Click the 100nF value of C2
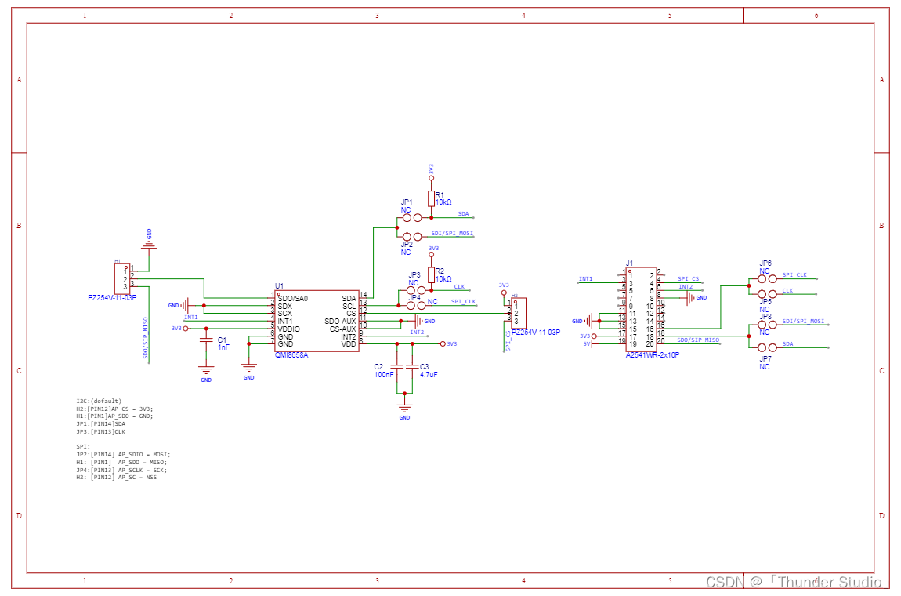The width and height of the screenshot is (901, 596). point(384,375)
